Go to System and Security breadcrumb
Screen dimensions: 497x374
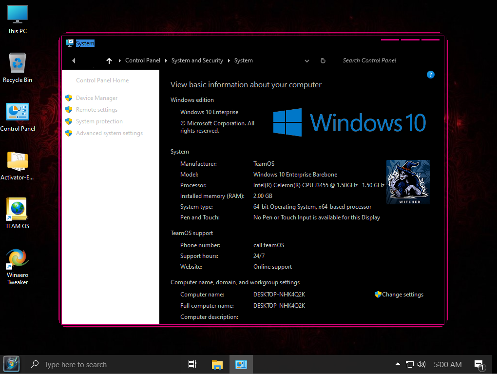[x=197, y=60]
